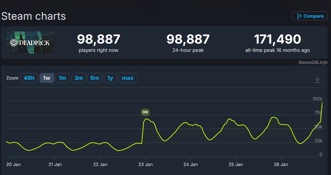331x175 pixels.
Task: Open the Deadlock game banner image
Action: pos(30,43)
